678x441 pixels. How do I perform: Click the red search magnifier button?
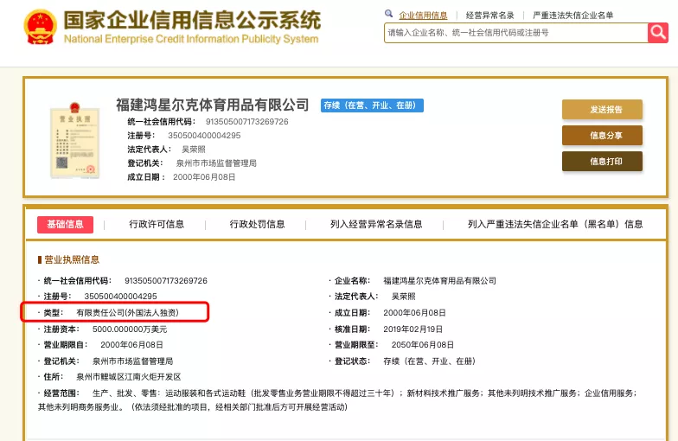click(x=657, y=33)
